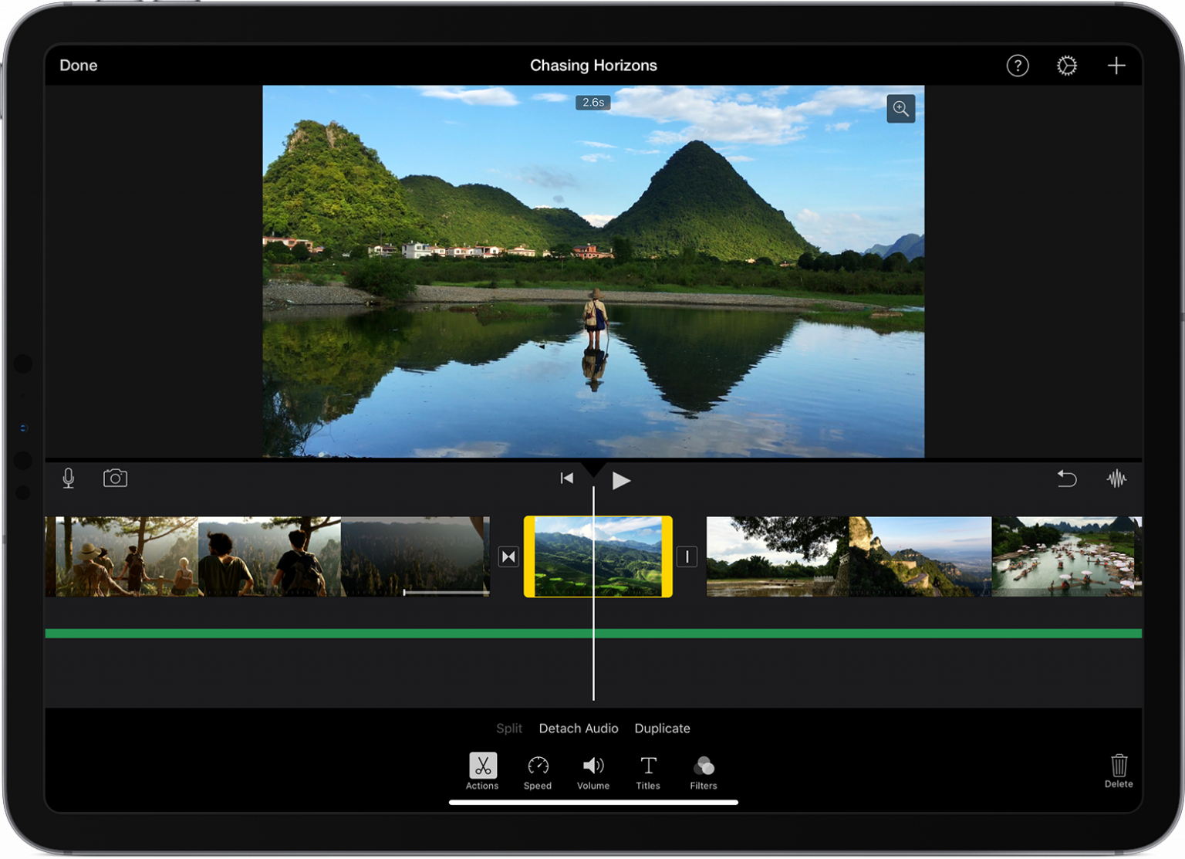Open the transition settings between clips
The width and height of the screenshot is (1185, 859).
coord(508,556)
